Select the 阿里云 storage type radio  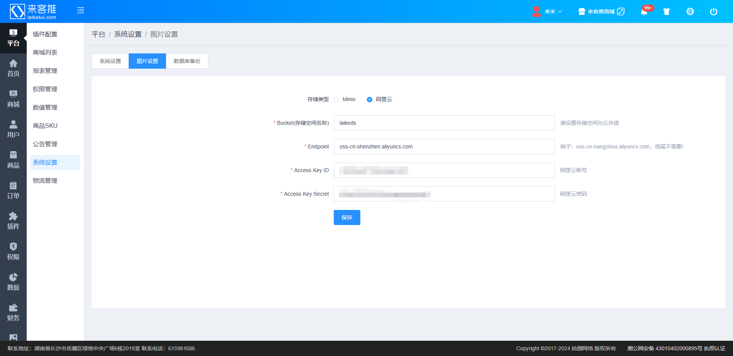coord(370,100)
